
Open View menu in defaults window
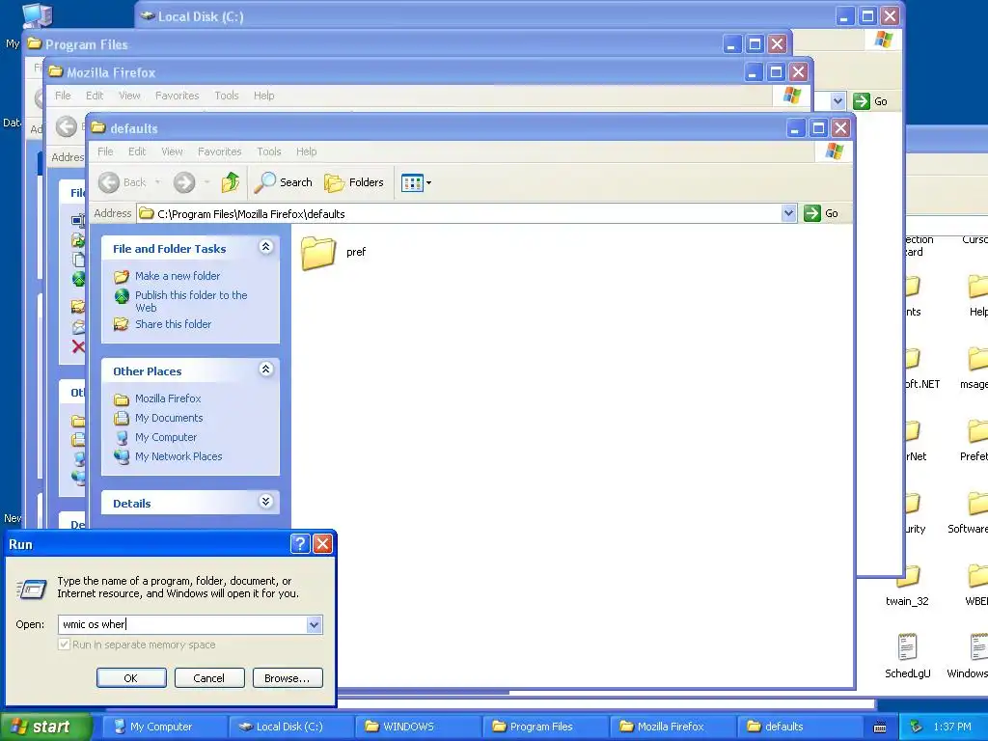click(x=172, y=151)
